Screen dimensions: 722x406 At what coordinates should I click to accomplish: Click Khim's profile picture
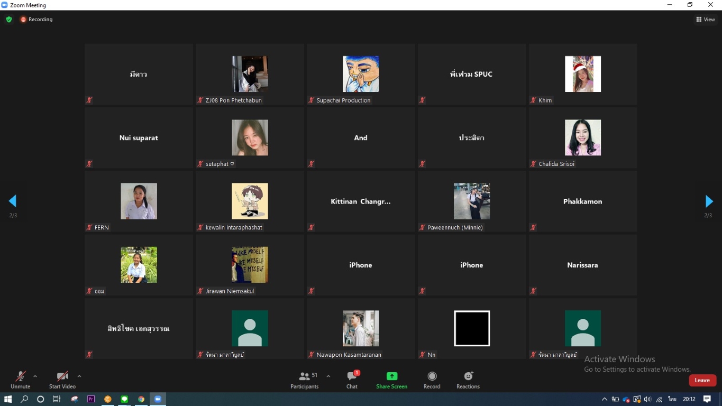pyautogui.click(x=583, y=74)
